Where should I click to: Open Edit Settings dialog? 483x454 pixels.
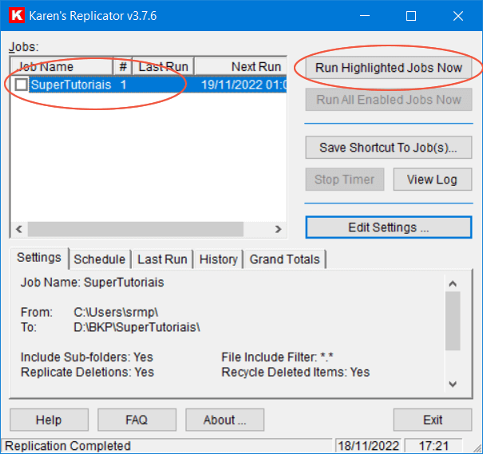point(388,227)
